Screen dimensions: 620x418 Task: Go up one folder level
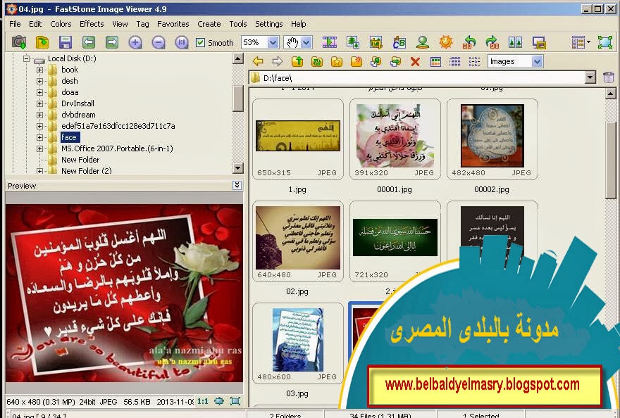point(297,61)
